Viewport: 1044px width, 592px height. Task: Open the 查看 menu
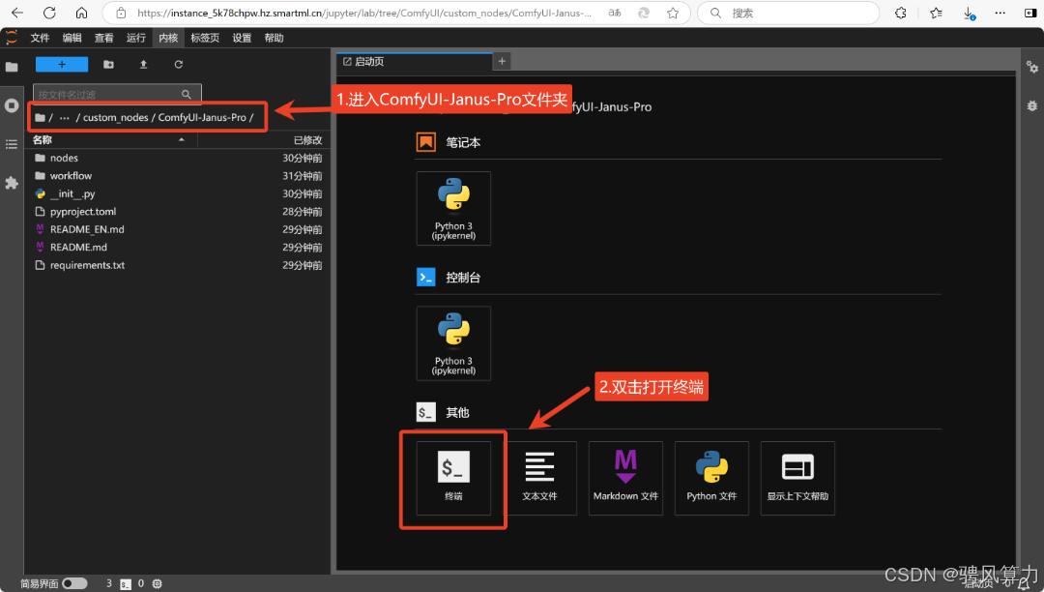(x=103, y=38)
